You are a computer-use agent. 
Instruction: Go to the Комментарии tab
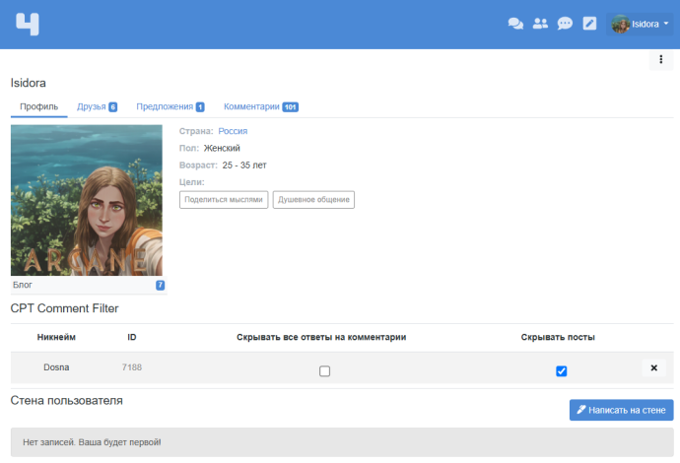(260, 106)
